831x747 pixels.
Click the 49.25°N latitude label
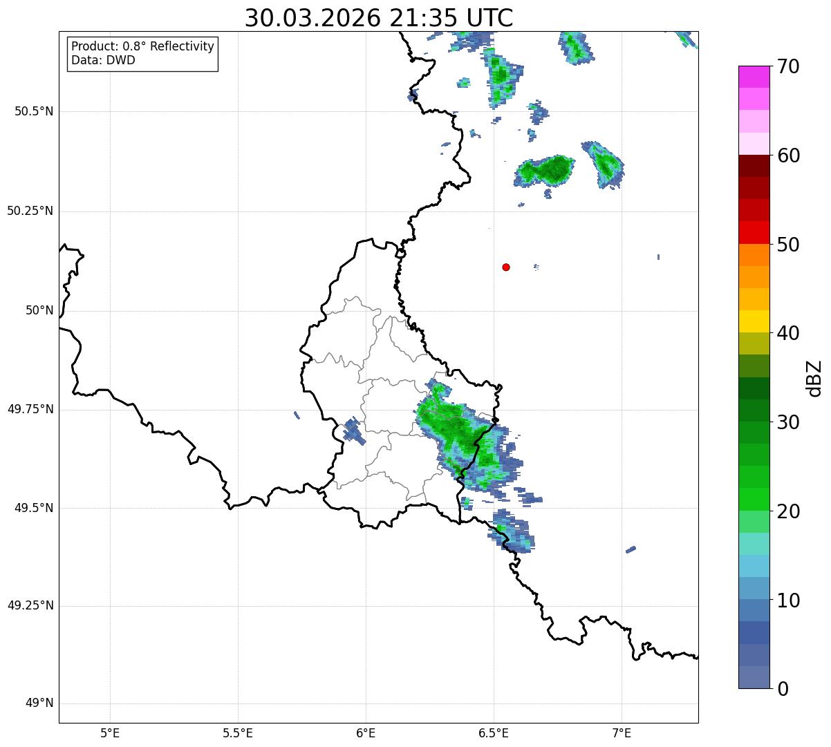click(30, 605)
